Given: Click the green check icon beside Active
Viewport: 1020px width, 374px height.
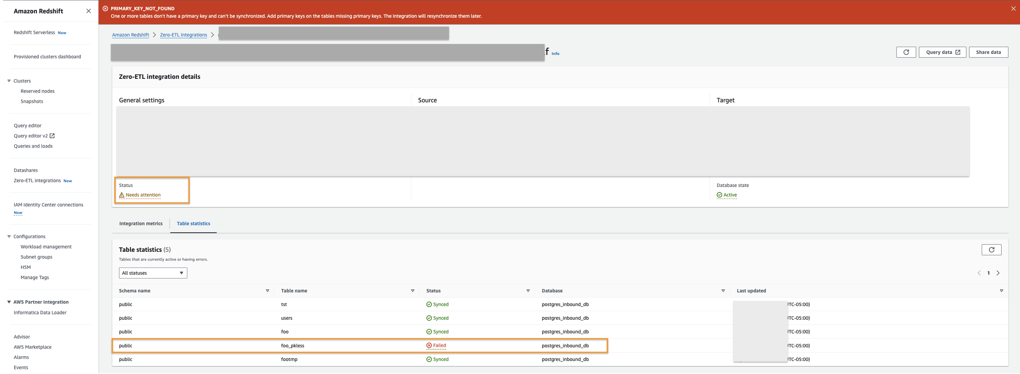Looking at the screenshot, I should [x=720, y=195].
